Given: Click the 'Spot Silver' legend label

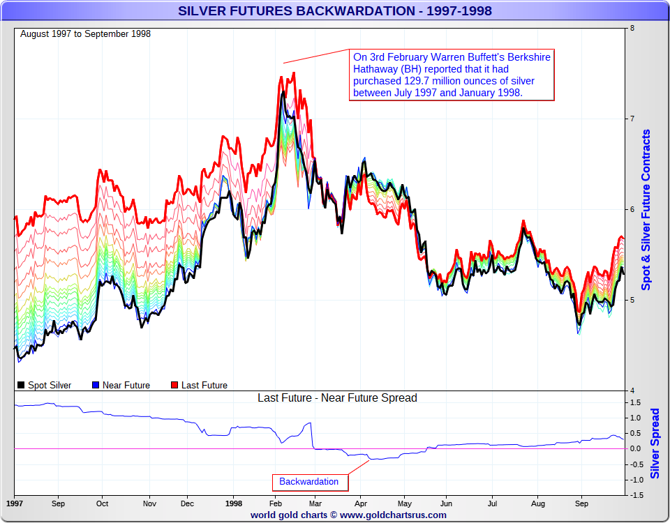Looking at the screenshot, I should pos(50,385).
